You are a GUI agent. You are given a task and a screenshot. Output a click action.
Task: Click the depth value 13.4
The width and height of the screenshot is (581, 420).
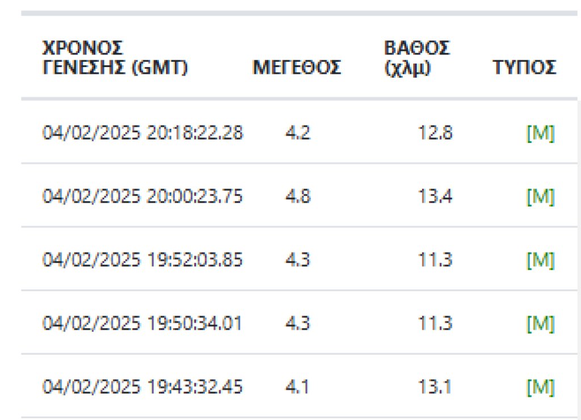435,196
